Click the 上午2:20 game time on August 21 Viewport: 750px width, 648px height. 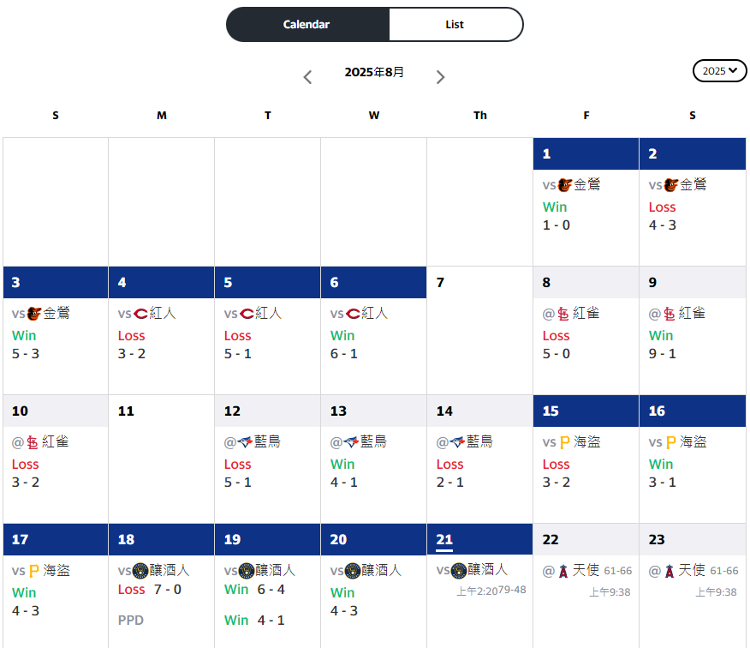[x=479, y=591]
